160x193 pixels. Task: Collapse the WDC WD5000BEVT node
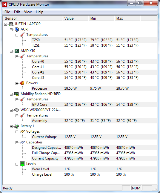[x=11, y=111]
